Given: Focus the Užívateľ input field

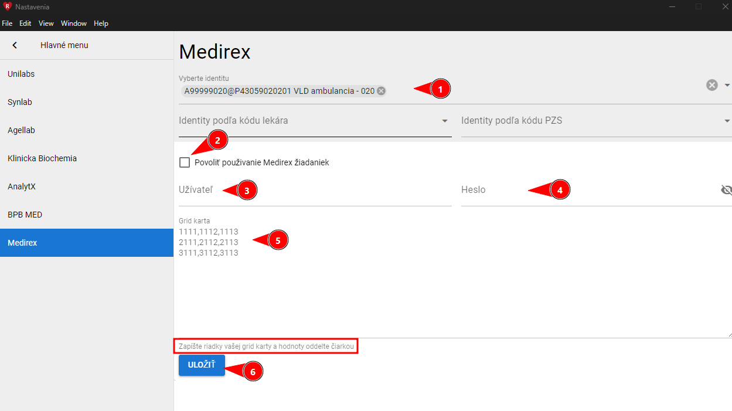Looking at the screenshot, I should pos(315,190).
